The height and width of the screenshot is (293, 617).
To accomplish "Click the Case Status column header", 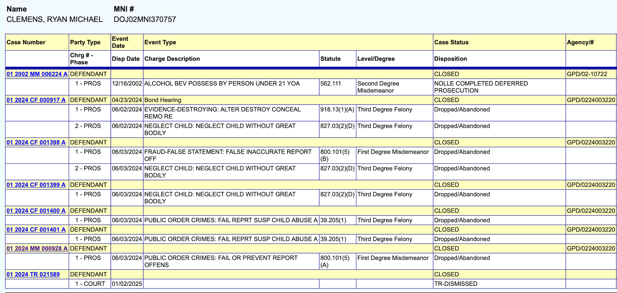I will click(451, 42).
